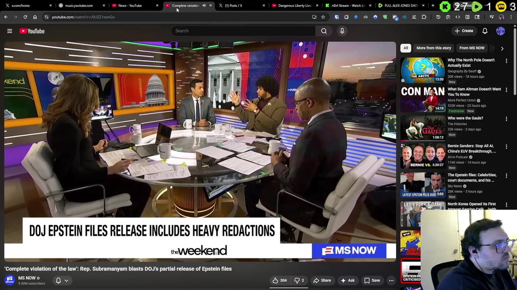Open options for Sam Altman video
Screen dimensions: 517x290
pos(506,90)
